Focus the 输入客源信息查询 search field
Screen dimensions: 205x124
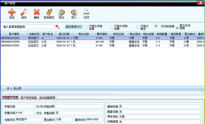[x=40, y=27]
